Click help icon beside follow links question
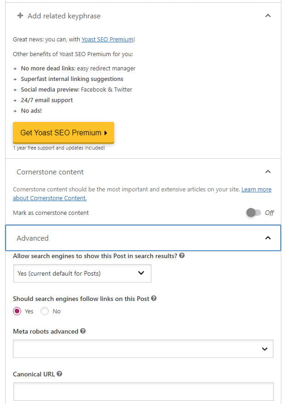Screen dimensions: 285x404 154,298
